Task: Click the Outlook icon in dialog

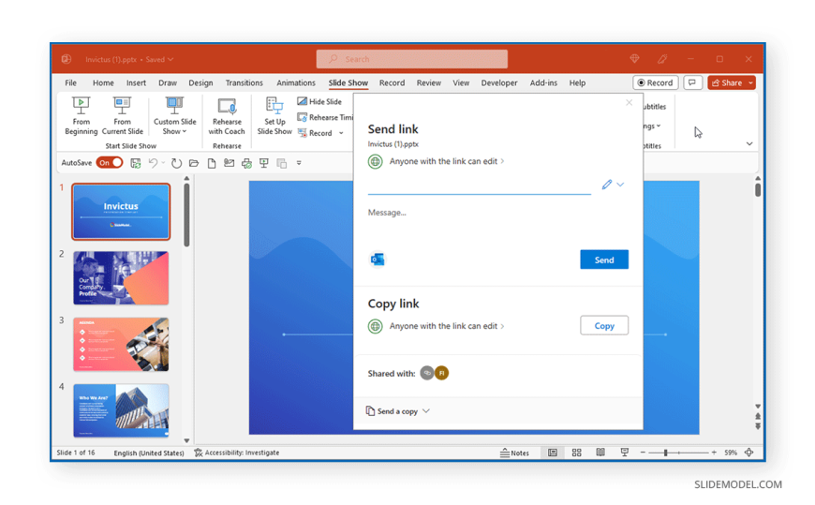Action: 378,259
